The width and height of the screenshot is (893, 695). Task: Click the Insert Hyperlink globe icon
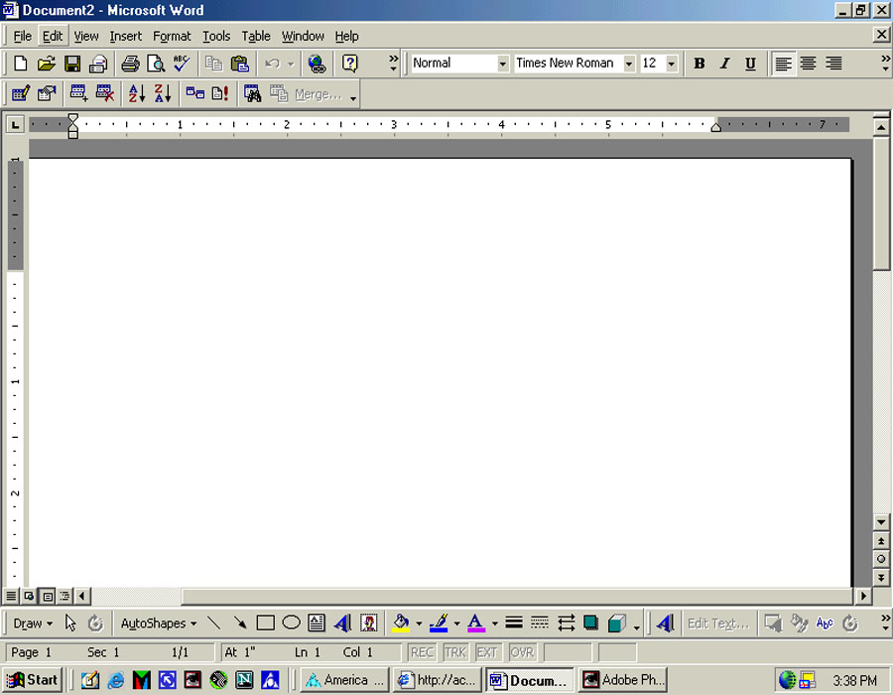317,64
